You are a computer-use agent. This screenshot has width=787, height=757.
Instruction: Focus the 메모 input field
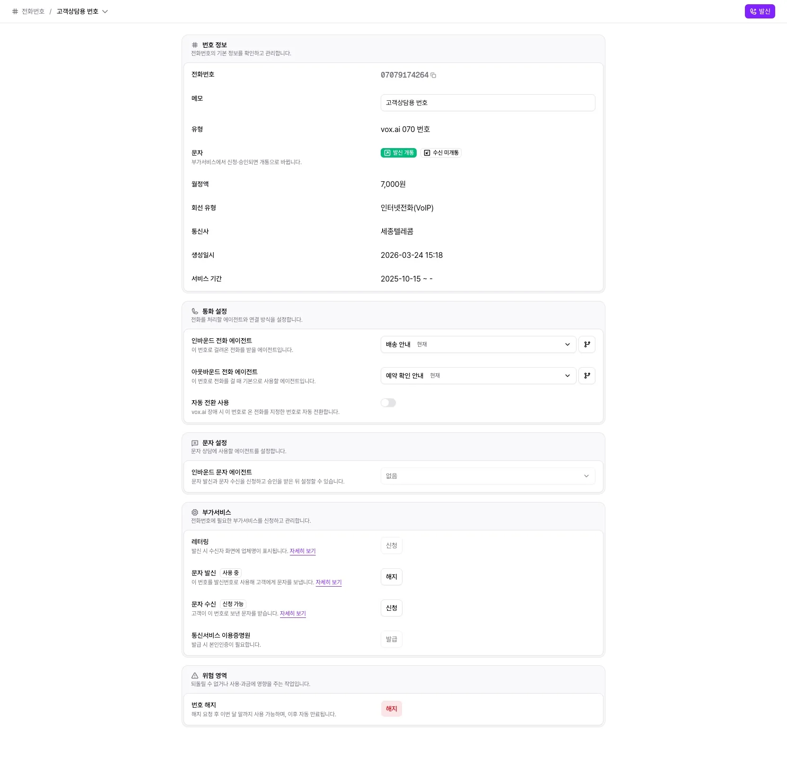(488, 103)
